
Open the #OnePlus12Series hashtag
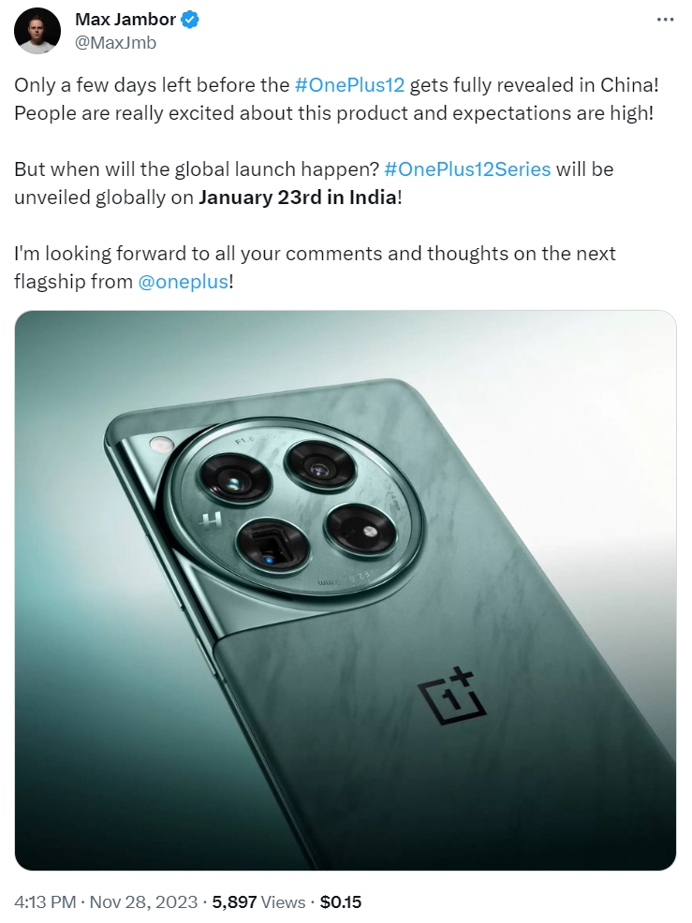pos(467,169)
